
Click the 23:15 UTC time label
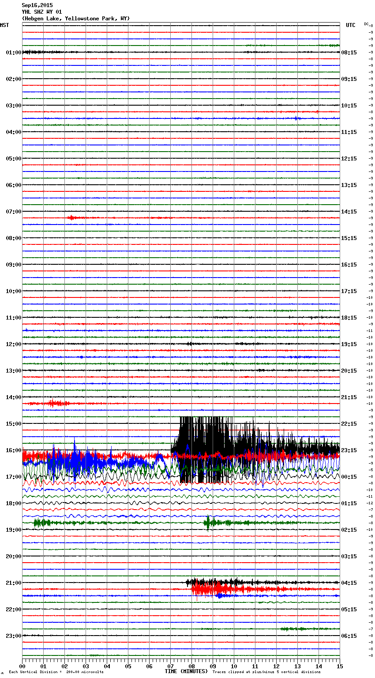(x=349, y=450)
